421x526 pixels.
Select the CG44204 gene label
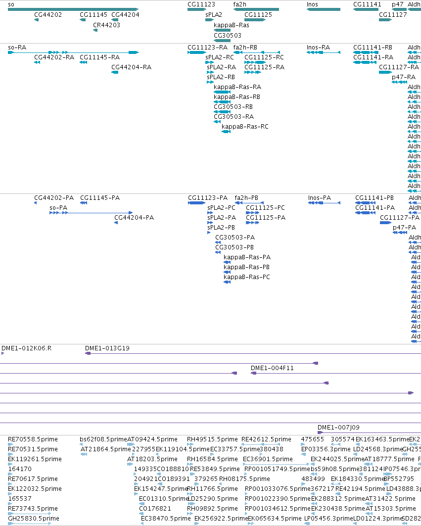coord(125,15)
